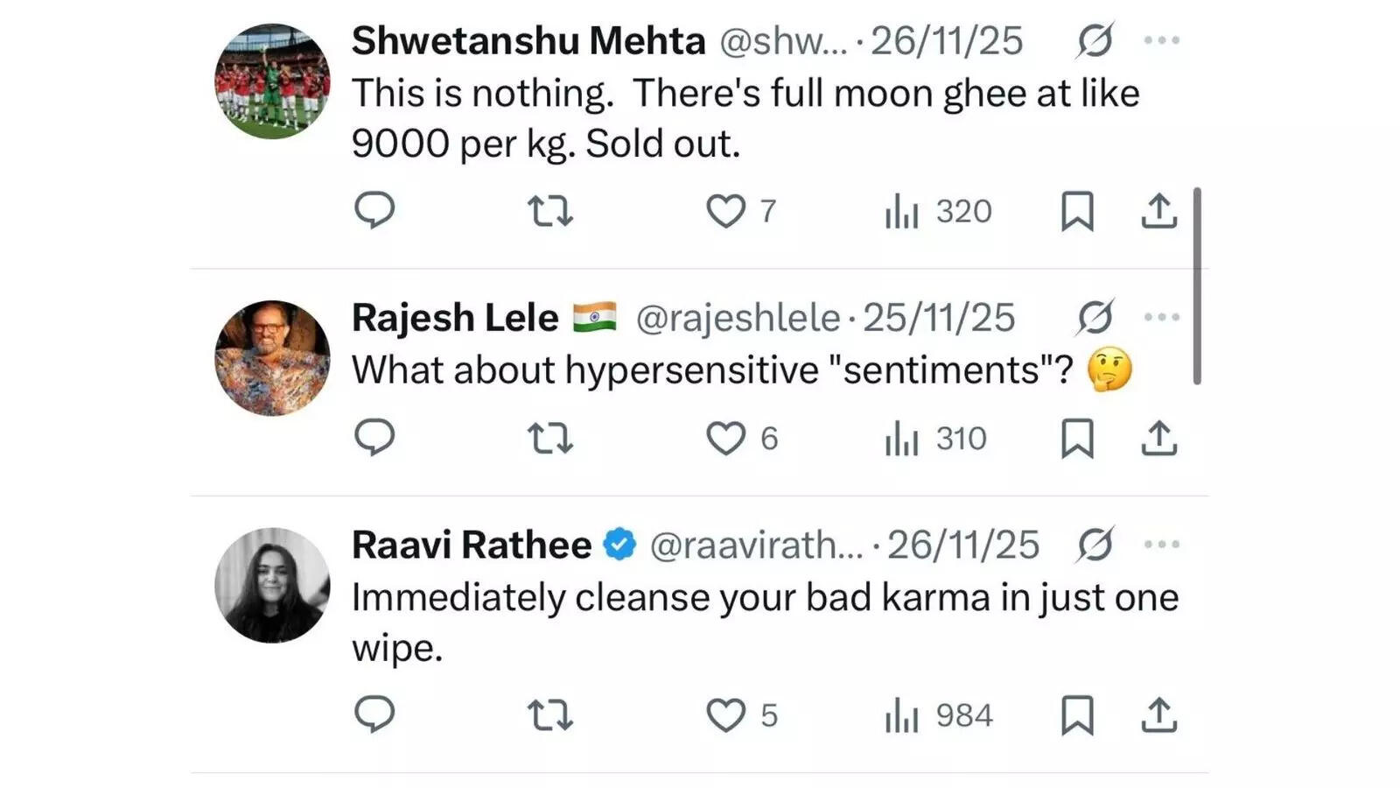
Task: Like Rajesh Lele's tweet
Action: click(x=725, y=438)
